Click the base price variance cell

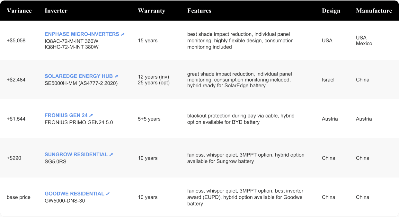point(19,197)
